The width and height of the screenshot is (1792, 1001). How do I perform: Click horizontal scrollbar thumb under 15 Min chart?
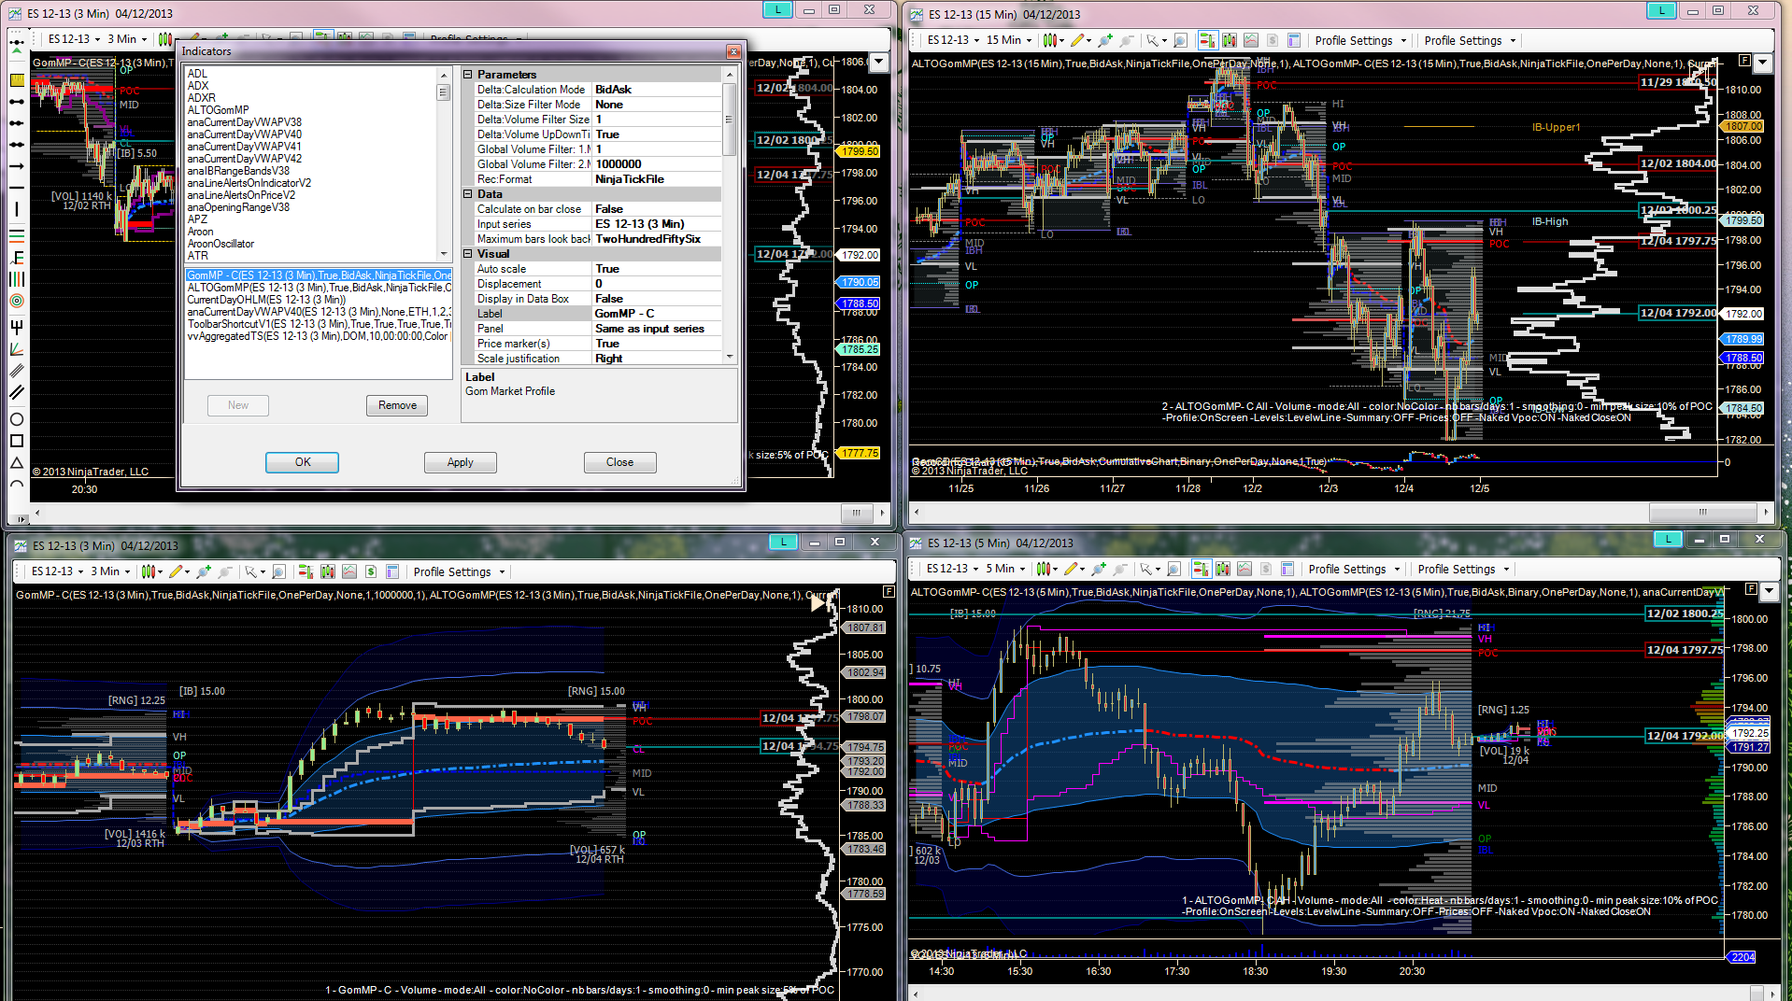1702,512
